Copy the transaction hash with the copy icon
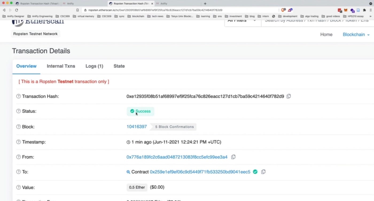Viewport: 374px width, 201px height. [289, 96]
